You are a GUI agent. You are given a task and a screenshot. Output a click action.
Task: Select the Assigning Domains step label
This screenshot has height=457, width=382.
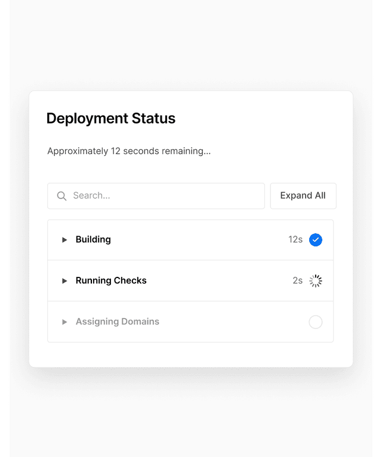pyautogui.click(x=118, y=322)
